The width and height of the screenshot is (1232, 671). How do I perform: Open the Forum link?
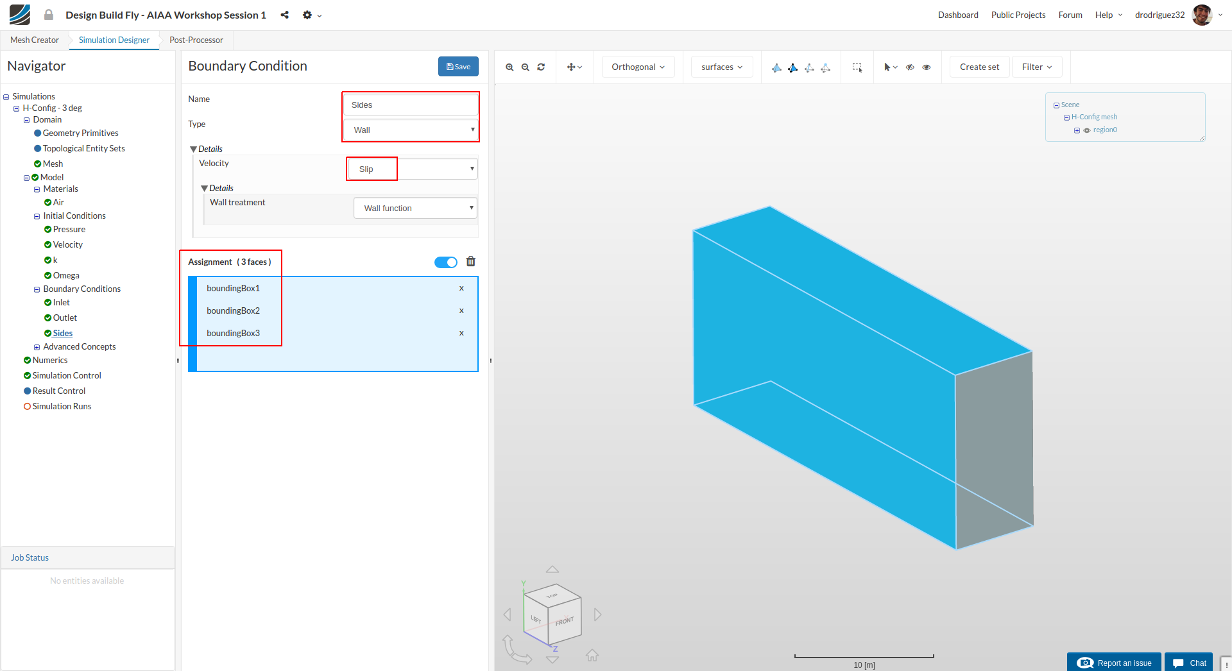click(1070, 15)
